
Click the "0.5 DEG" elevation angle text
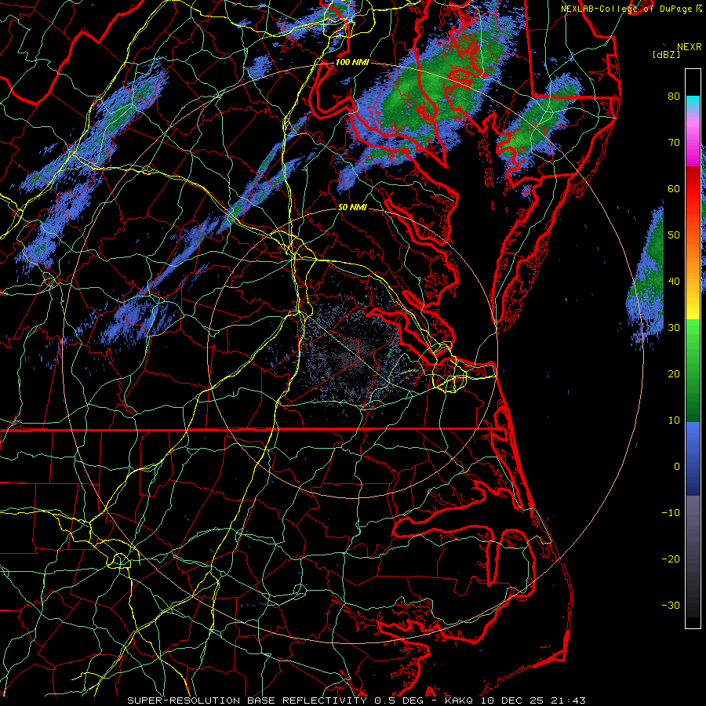[x=399, y=701]
